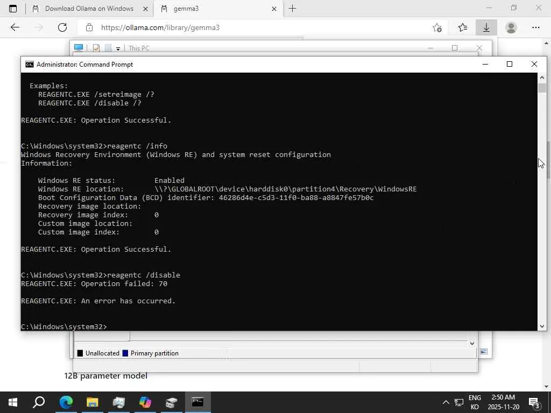The width and height of the screenshot is (551, 413).
Task: Switch to Download Ollama on Windows tab
Action: click(x=89, y=9)
